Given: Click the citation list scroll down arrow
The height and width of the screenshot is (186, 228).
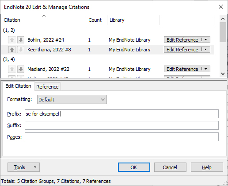Looking at the screenshot, I should (x=223, y=74).
